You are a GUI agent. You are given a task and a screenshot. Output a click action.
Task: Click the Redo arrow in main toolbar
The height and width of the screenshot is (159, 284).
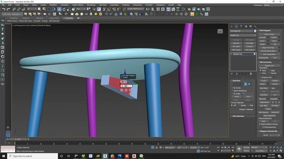[x=8, y=9]
